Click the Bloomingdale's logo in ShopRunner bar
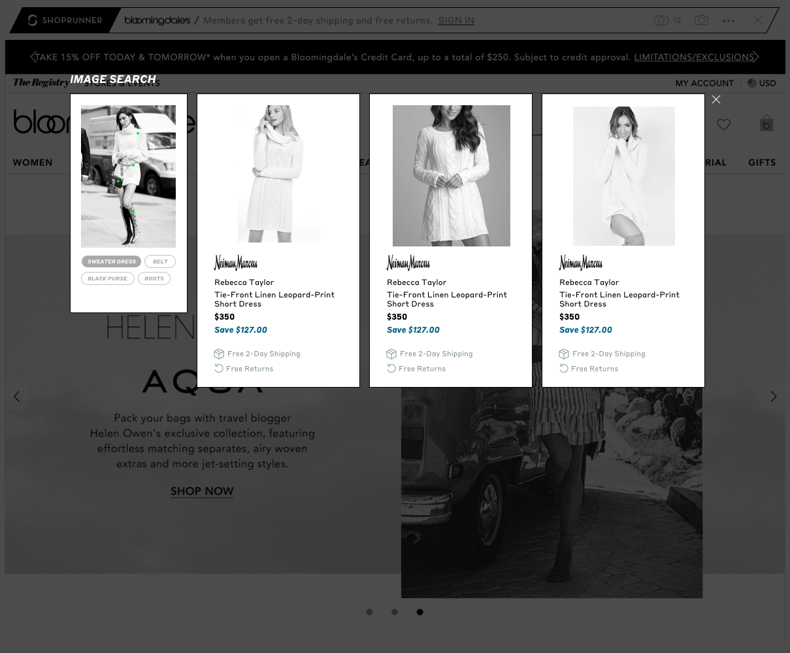790x653 pixels. click(157, 20)
